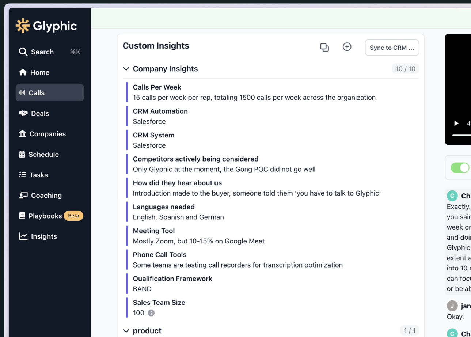Open the Deals section
This screenshot has height=337, width=471.
[40, 113]
